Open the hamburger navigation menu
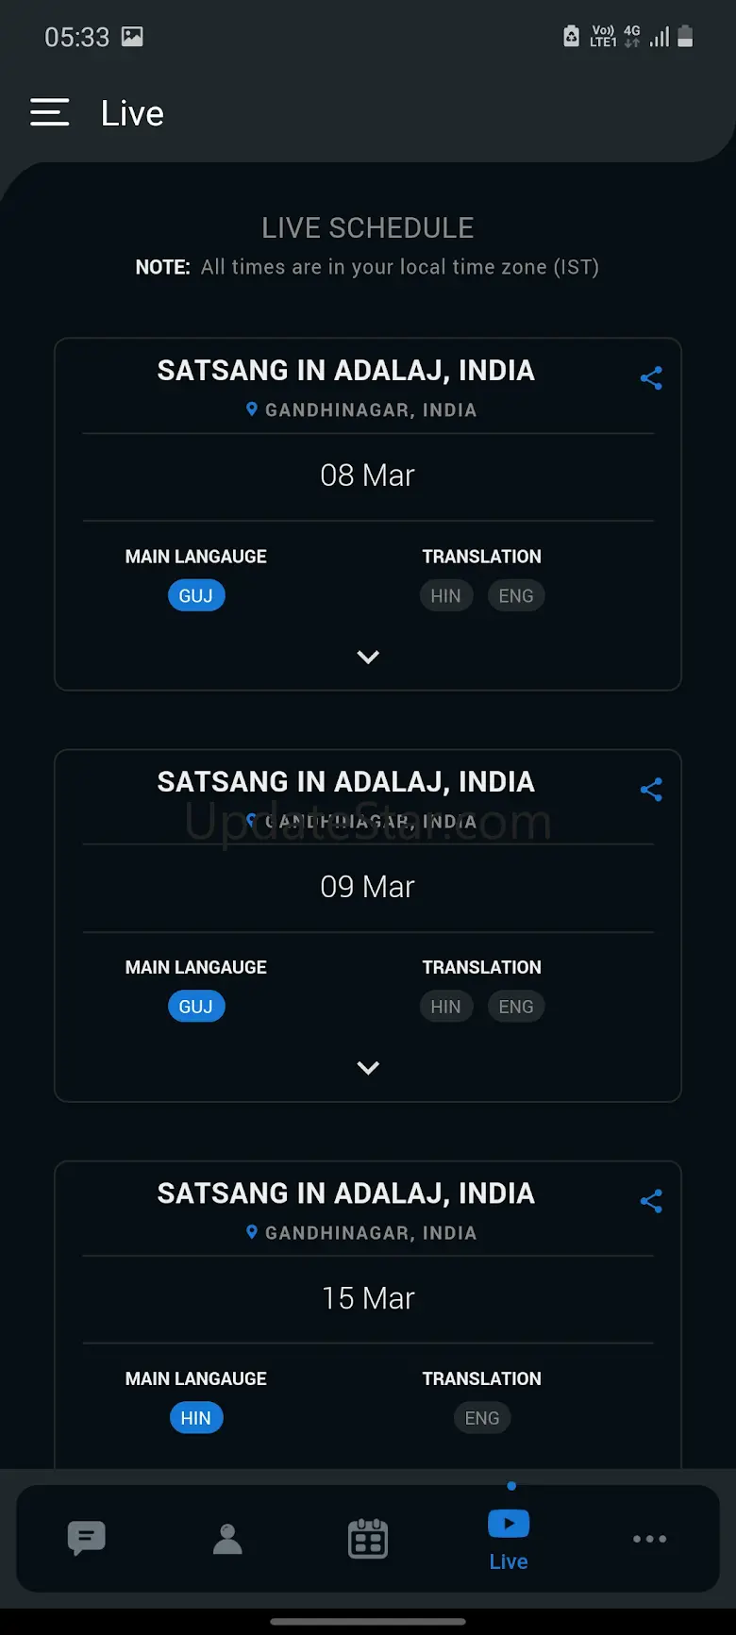 point(49,112)
